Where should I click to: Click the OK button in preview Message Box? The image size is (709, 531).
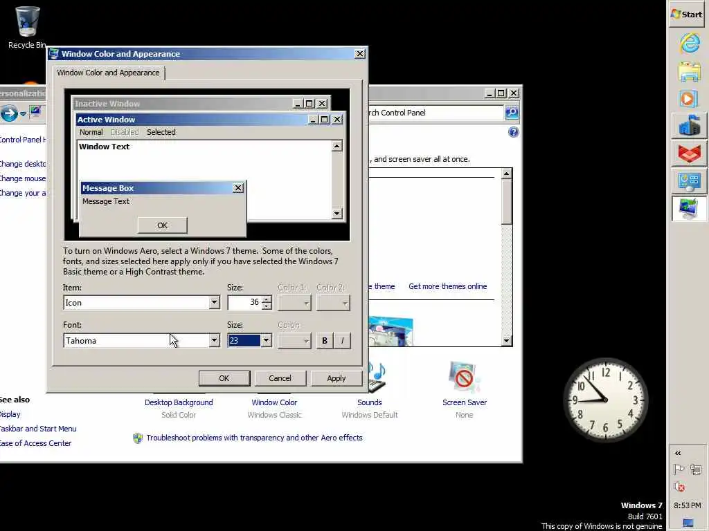[x=162, y=225]
